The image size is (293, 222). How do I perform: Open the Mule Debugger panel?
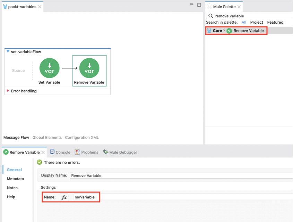[120, 152]
